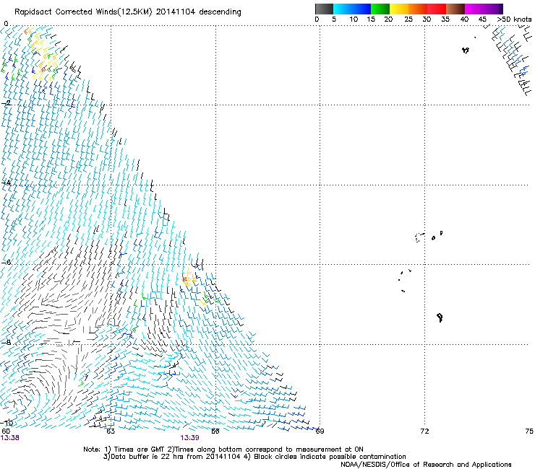Click the gray 0-5 knots color swatch
Screen dimensions: 535x469
324,9
